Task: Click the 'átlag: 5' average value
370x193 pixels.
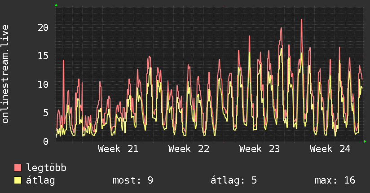Action: (233, 180)
